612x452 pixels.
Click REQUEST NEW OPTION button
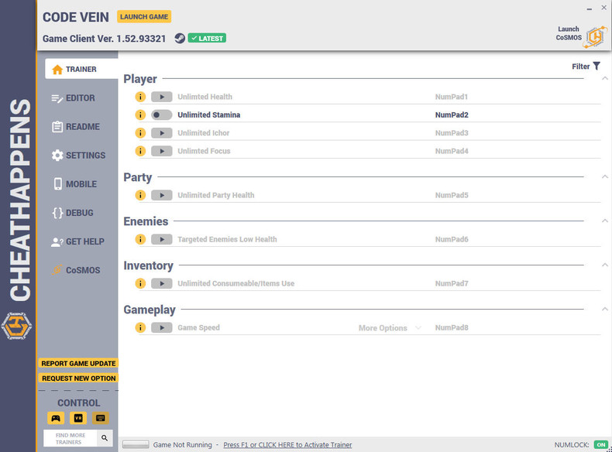point(78,378)
